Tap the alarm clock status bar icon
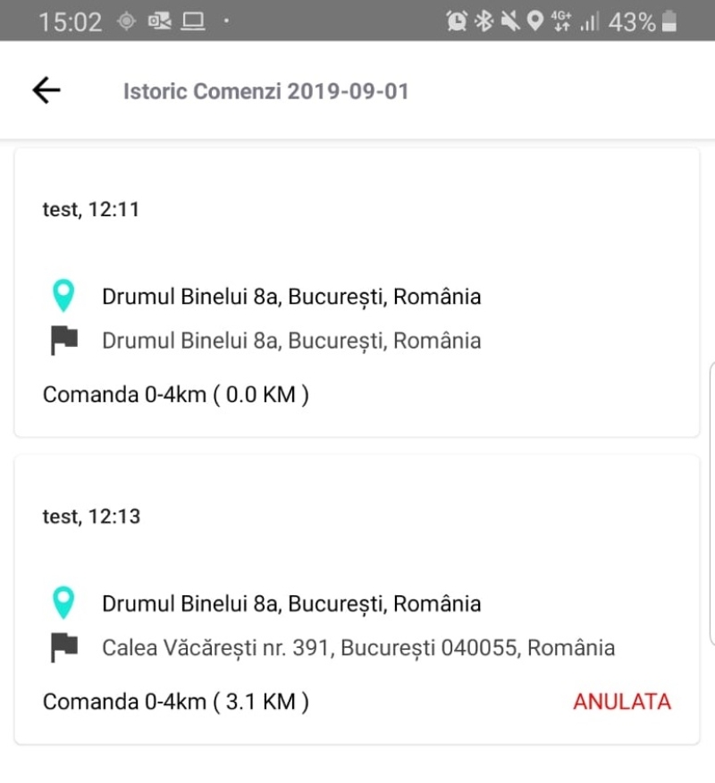 pyautogui.click(x=457, y=21)
